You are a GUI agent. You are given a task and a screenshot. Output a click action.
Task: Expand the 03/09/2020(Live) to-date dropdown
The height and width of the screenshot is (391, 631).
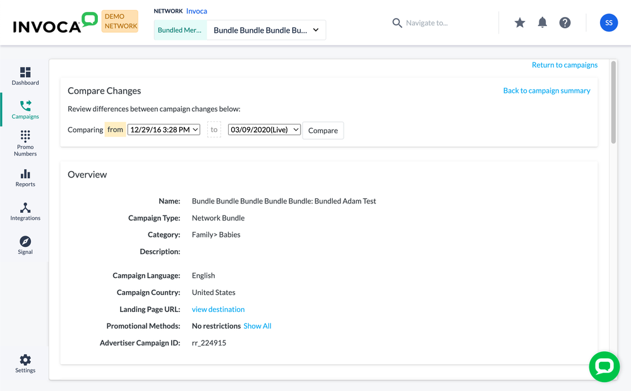(x=265, y=129)
